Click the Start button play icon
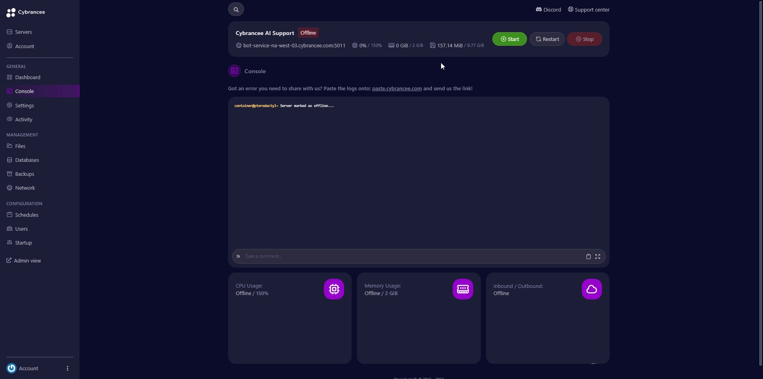The width and height of the screenshot is (763, 379). pyautogui.click(x=504, y=39)
